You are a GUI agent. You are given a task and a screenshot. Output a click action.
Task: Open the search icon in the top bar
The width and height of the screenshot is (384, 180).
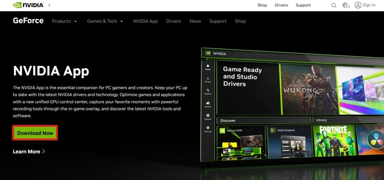tap(333, 5)
